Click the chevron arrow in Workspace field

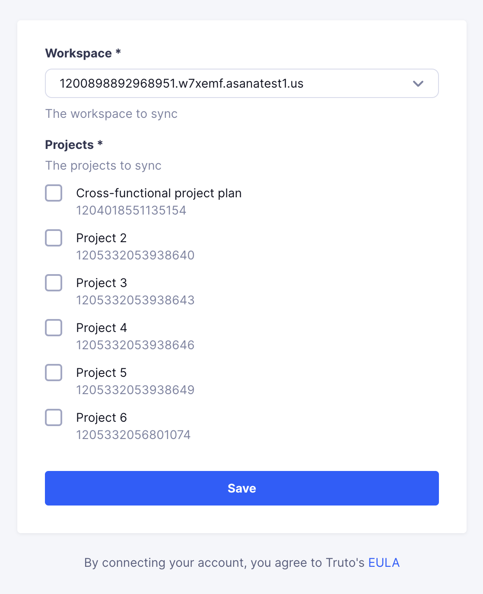(x=418, y=83)
